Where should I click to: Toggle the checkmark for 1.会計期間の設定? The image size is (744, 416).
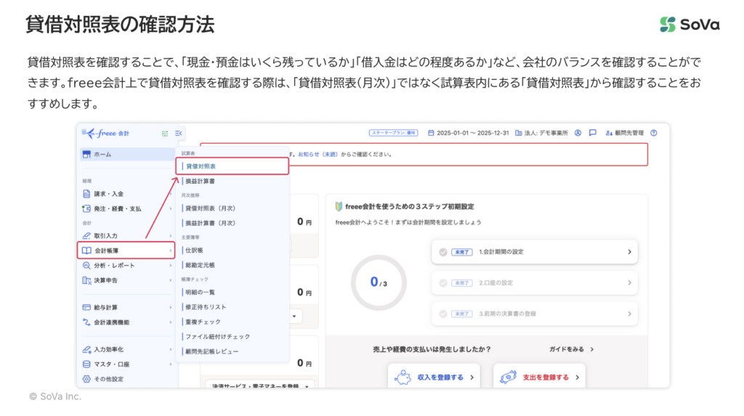click(x=442, y=252)
